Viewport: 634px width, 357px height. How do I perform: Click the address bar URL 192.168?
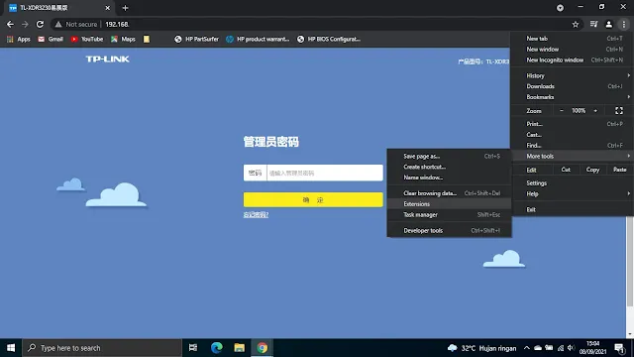click(117, 24)
